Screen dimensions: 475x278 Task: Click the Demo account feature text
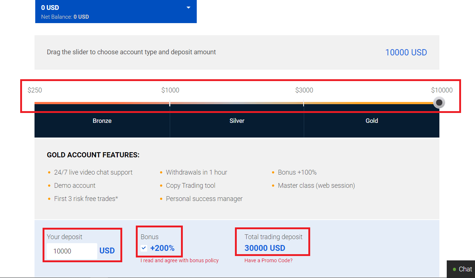[x=75, y=186]
